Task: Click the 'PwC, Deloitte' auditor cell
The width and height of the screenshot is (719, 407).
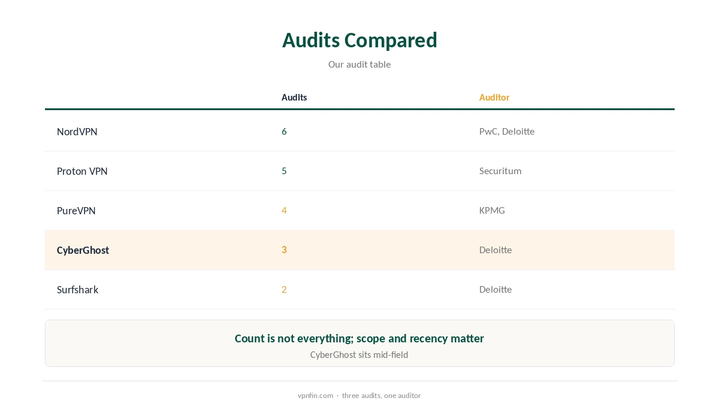Action: pos(507,132)
